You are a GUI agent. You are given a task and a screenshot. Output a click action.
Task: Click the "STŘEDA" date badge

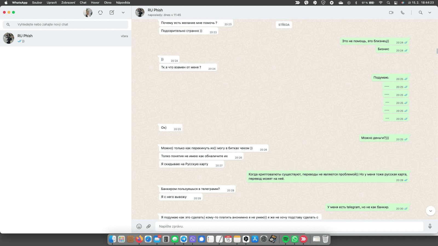pyautogui.click(x=284, y=25)
